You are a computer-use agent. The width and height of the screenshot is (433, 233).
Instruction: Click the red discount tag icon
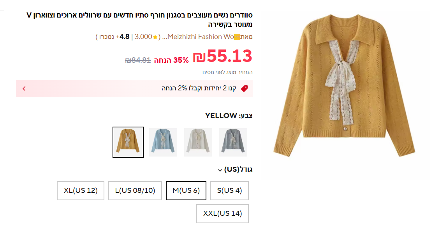click(x=244, y=88)
